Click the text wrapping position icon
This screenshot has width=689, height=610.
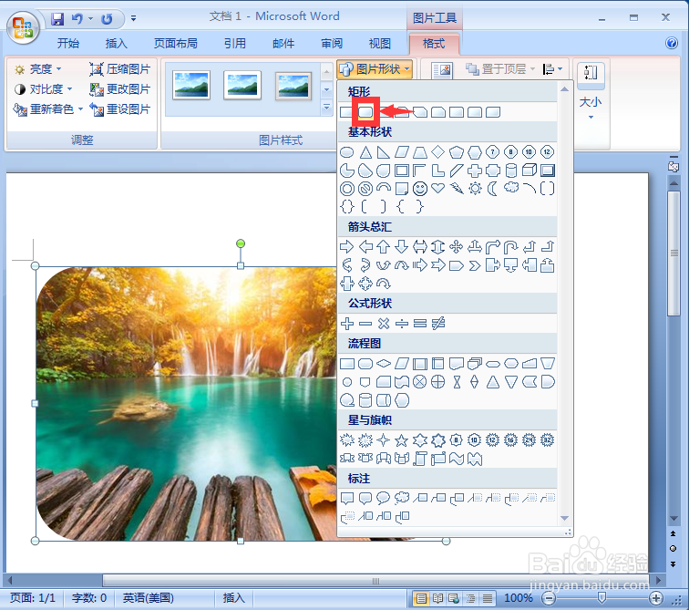[x=442, y=69]
